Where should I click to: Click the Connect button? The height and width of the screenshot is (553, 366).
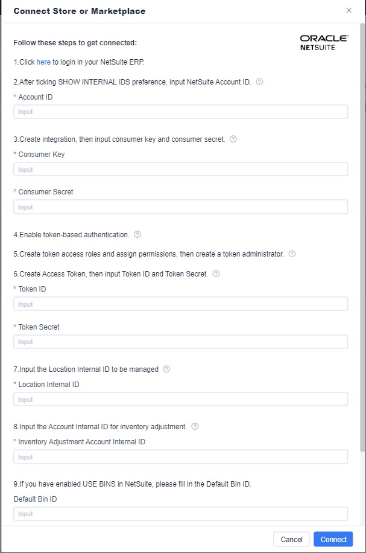[x=333, y=539]
